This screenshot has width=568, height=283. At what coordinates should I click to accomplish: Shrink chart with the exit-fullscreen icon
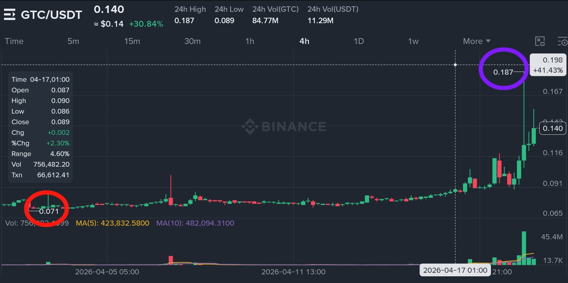click(540, 41)
